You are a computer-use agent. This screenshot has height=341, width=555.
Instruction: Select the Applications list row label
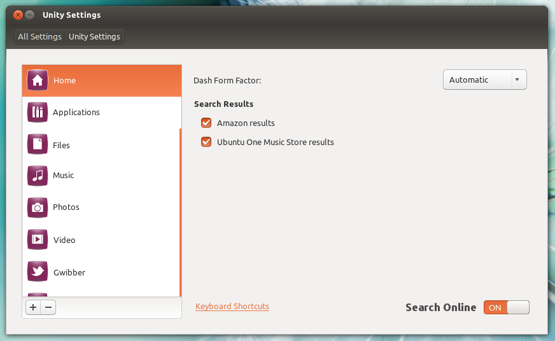76,112
